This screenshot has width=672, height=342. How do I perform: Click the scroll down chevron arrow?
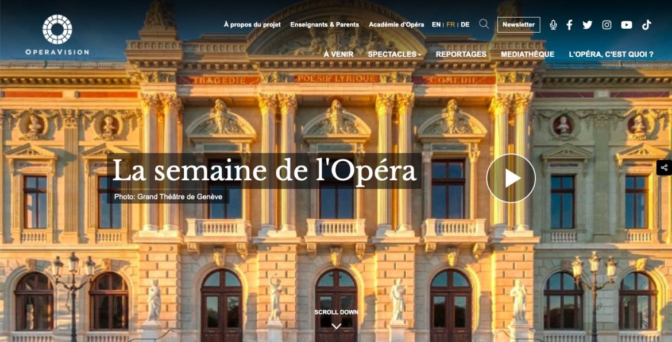click(337, 326)
